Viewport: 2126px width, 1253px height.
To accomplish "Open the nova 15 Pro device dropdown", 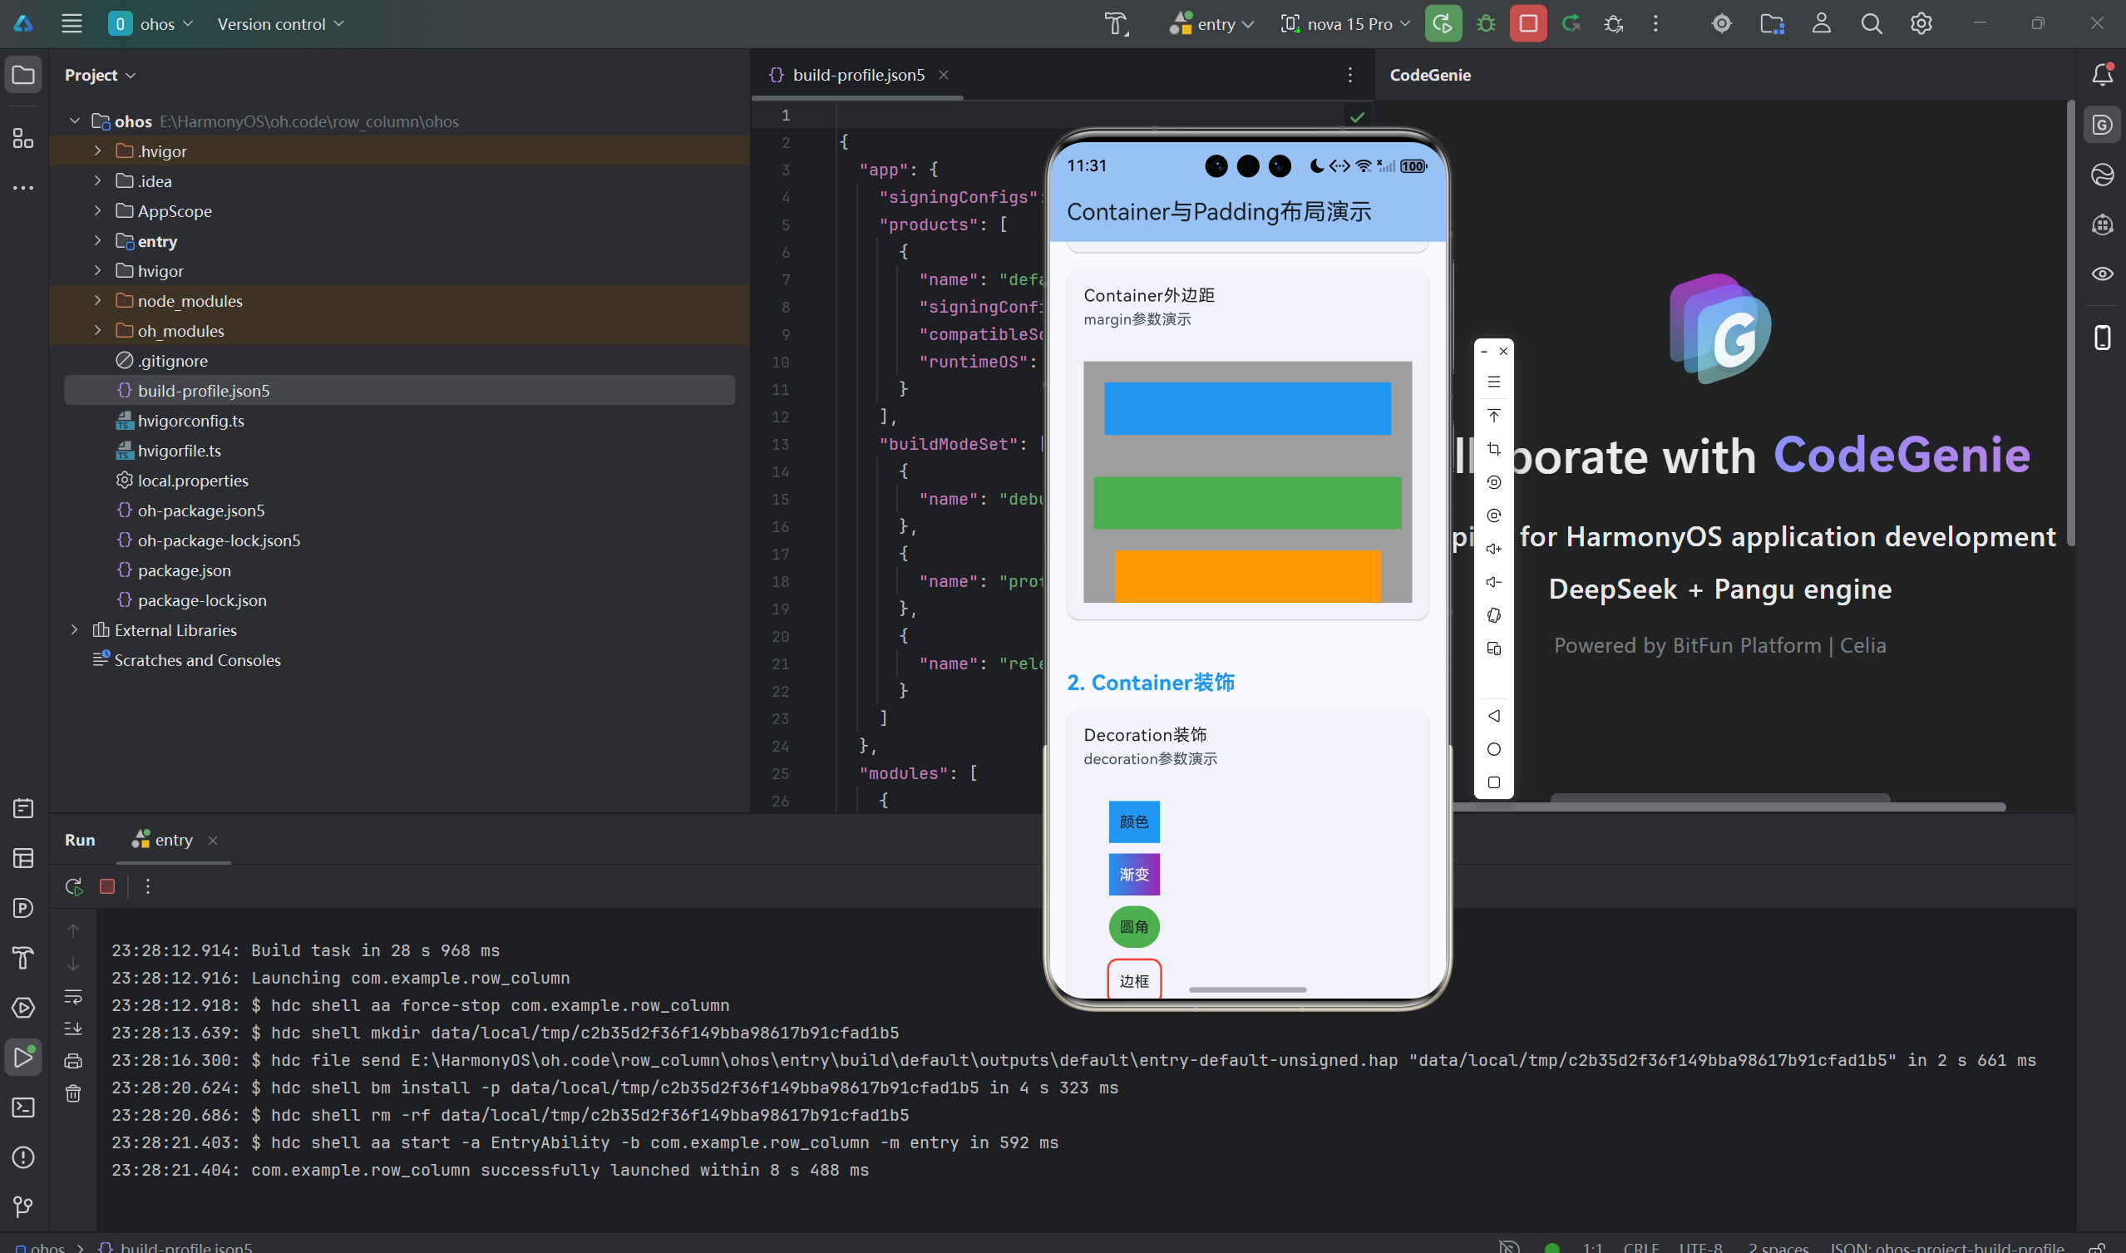I will 1345,23.
